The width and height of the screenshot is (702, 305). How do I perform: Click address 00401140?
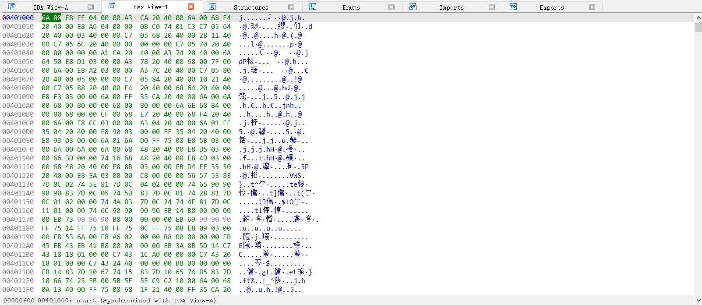click(x=18, y=193)
